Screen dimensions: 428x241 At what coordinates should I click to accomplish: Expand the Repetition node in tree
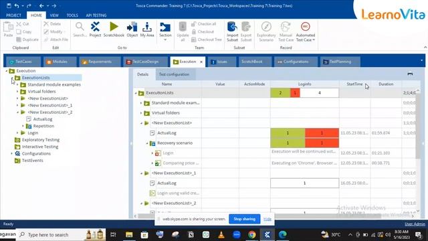click(23, 126)
